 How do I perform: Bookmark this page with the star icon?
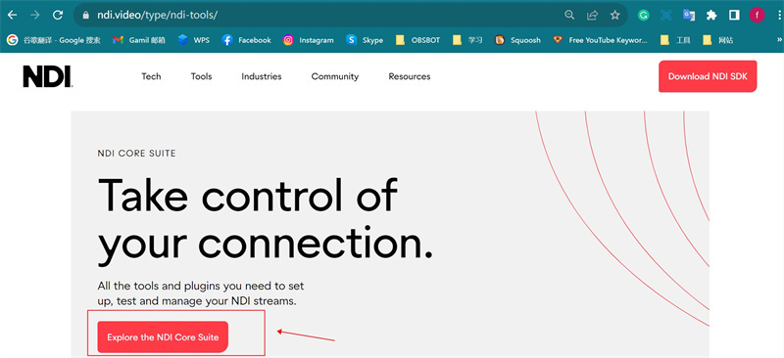[x=615, y=15]
